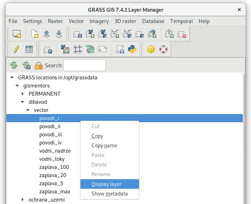Click the Remove selected map layer icon
Image resolution: width=251 pixels, height=204 pixels.
pyautogui.click(x=182, y=34)
